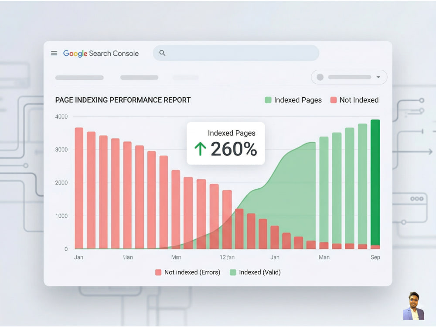The image size is (436, 327).
Task: Click the 2000 y-axis label
Action: (61, 183)
